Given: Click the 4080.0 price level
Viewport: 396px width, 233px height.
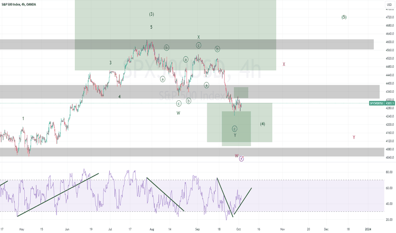Looking at the screenshot, I should tap(390, 150).
